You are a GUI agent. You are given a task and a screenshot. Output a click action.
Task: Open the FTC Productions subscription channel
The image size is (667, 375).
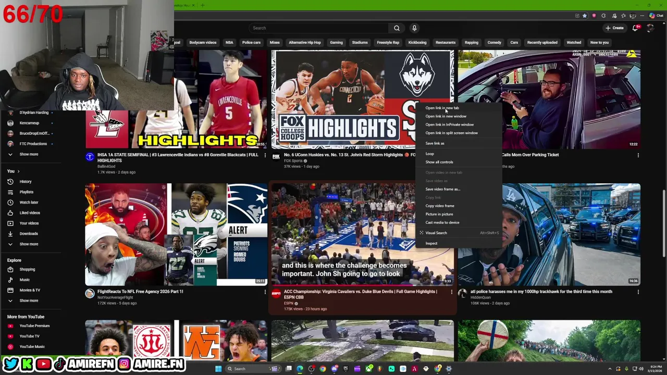(33, 144)
